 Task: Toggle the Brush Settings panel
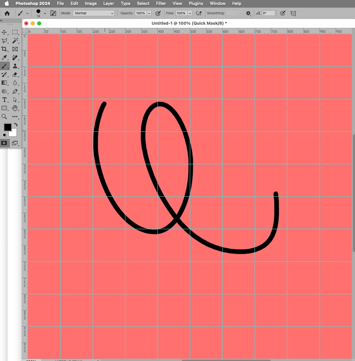(53, 13)
